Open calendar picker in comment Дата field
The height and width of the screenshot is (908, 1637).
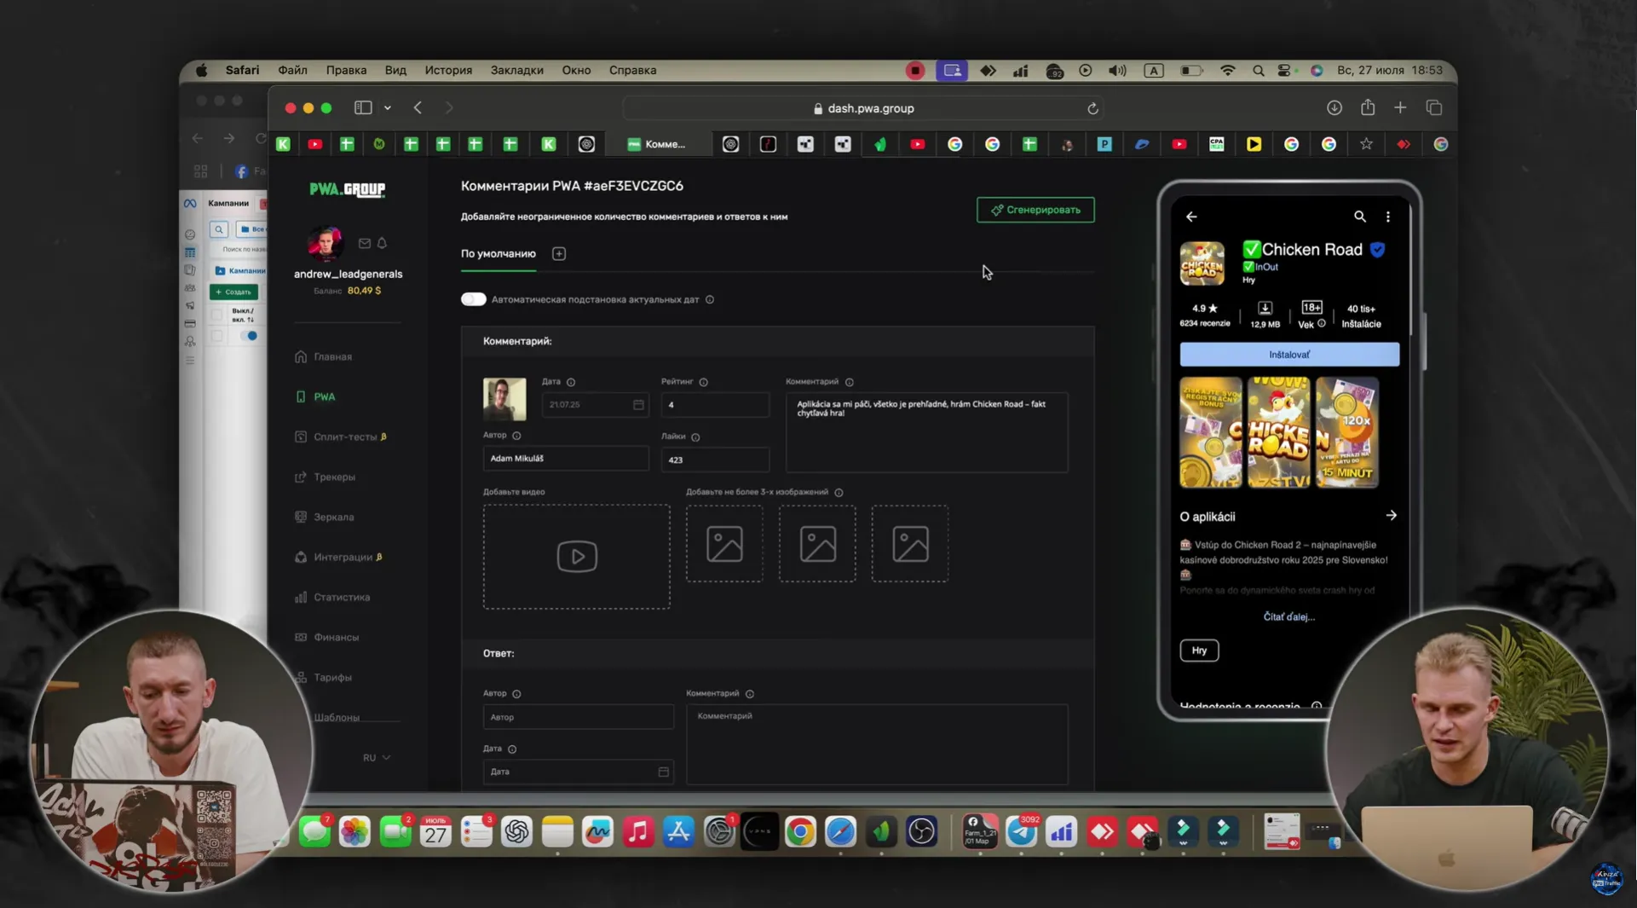click(638, 404)
